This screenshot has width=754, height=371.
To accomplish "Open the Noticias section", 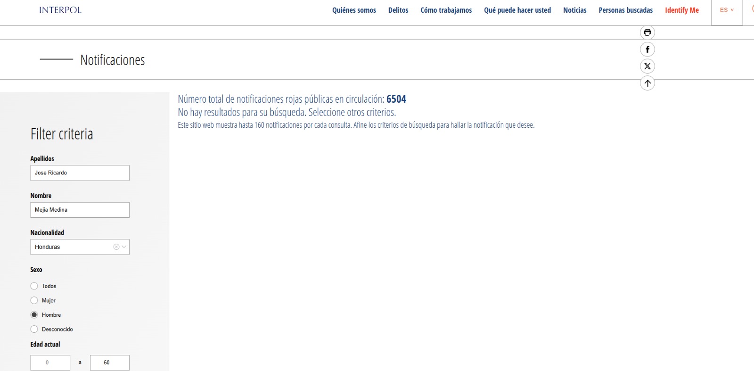I will [574, 10].
